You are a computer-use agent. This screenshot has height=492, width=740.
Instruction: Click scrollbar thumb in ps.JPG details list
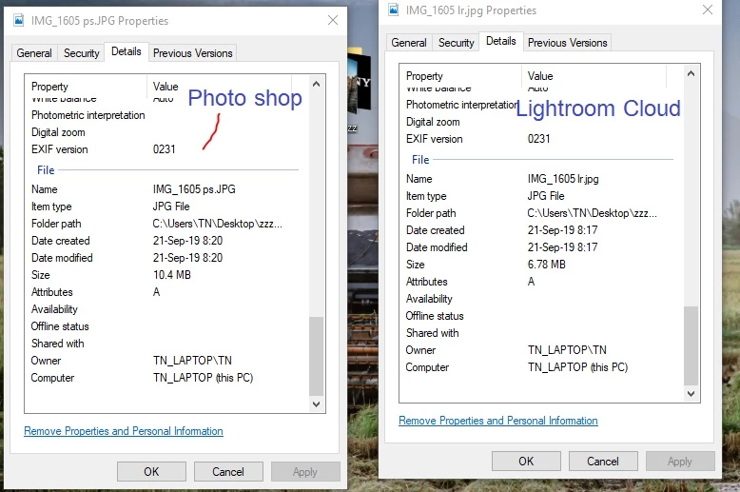(316, 356)
